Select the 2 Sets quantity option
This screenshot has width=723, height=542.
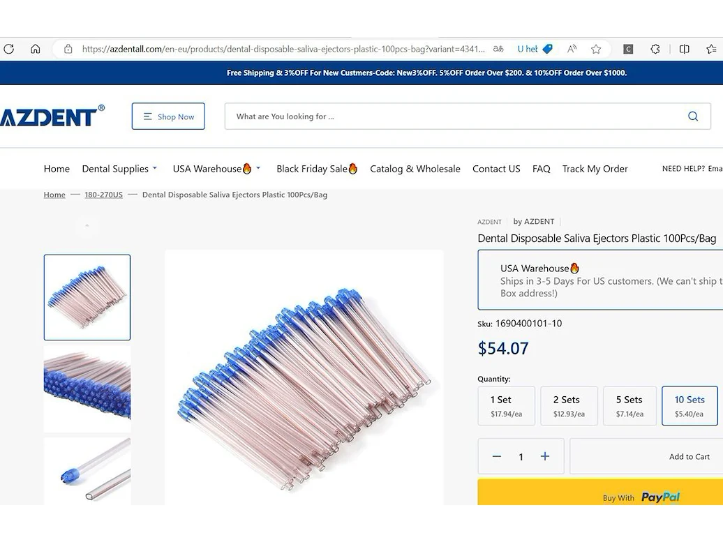pos(569,405)
